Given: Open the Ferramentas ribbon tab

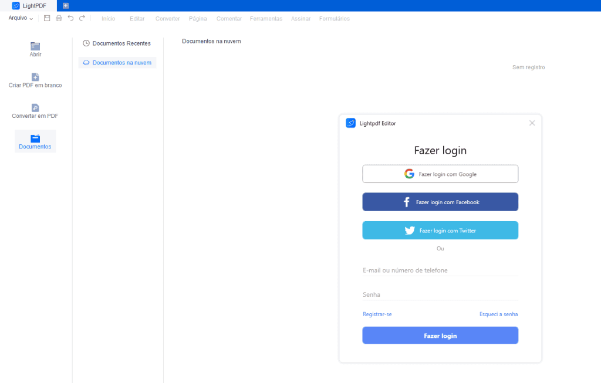Looking at the screenshot, I should 266,18.
